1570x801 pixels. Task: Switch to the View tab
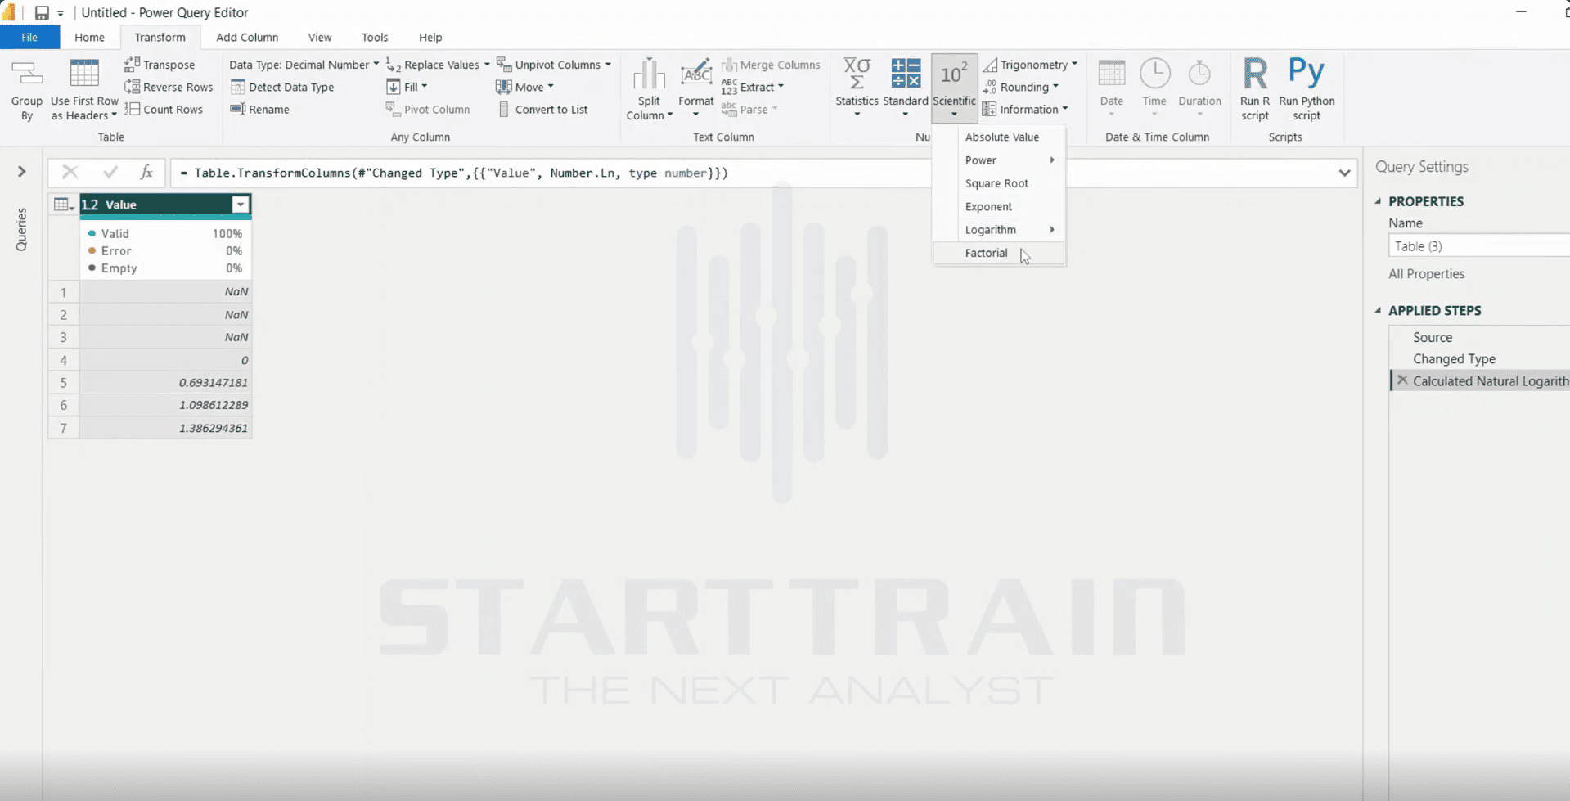pos(320,37)
